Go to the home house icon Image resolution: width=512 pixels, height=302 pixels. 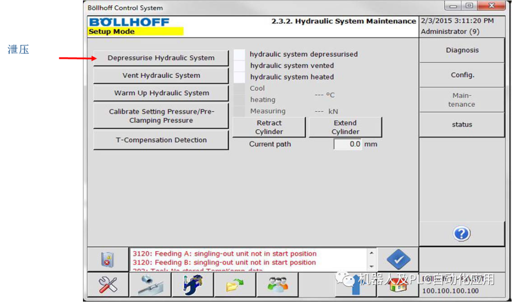coord(398,284)
